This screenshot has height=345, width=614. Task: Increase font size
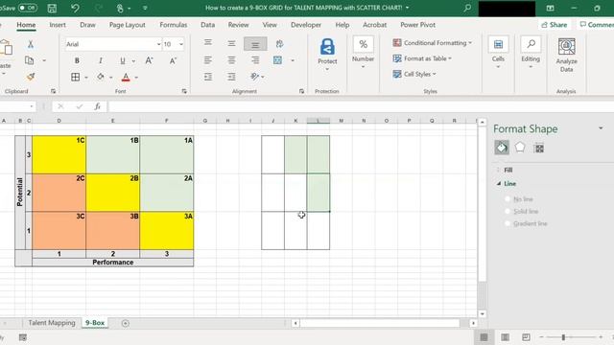150,60
